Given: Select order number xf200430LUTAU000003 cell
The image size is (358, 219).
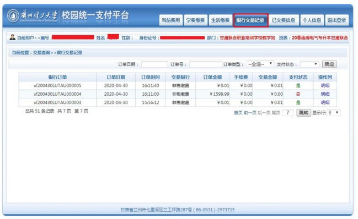Looking at the screenshot, I should pyautogui.click(x=57, y=102).
